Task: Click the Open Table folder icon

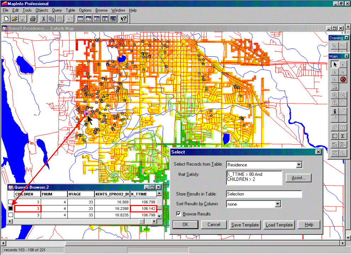Action: tap(15, 19)
